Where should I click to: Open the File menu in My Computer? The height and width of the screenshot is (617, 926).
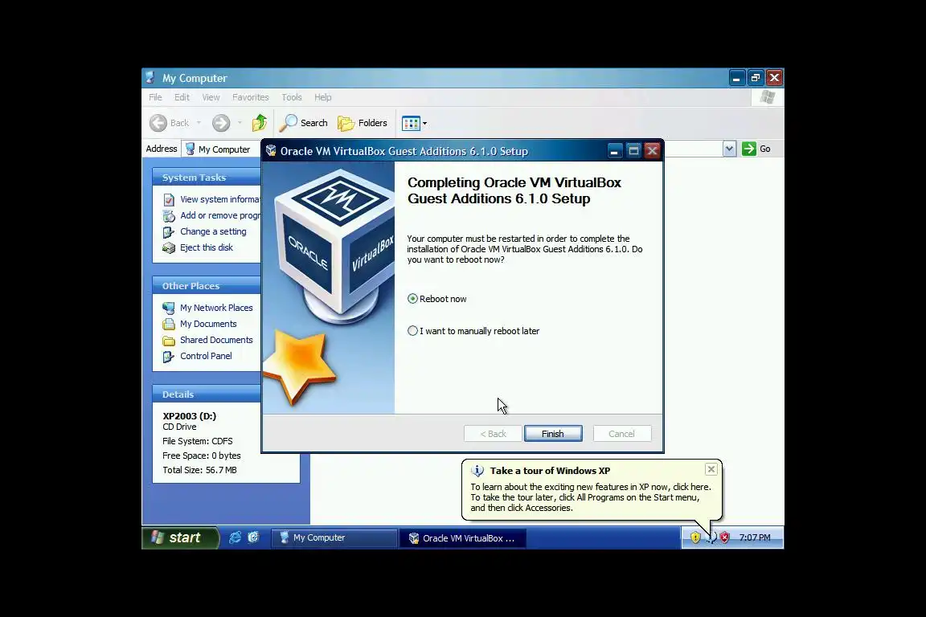(155, 97)
